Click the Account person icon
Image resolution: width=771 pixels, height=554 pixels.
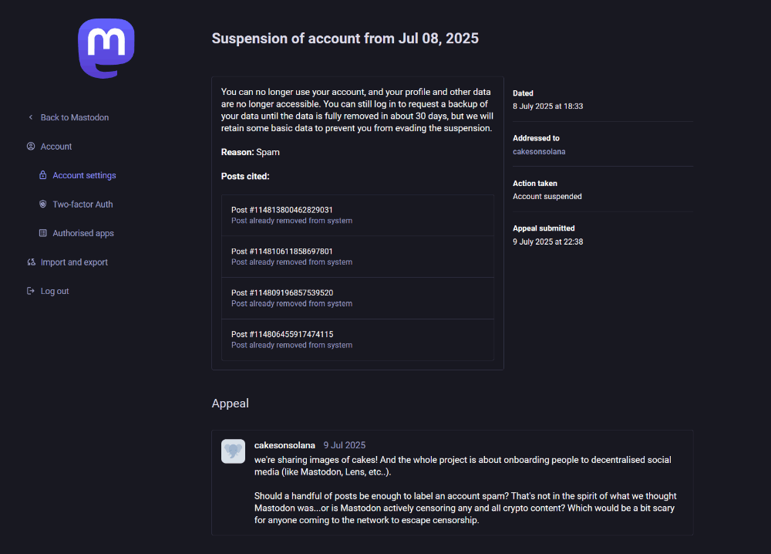[31, 147]
